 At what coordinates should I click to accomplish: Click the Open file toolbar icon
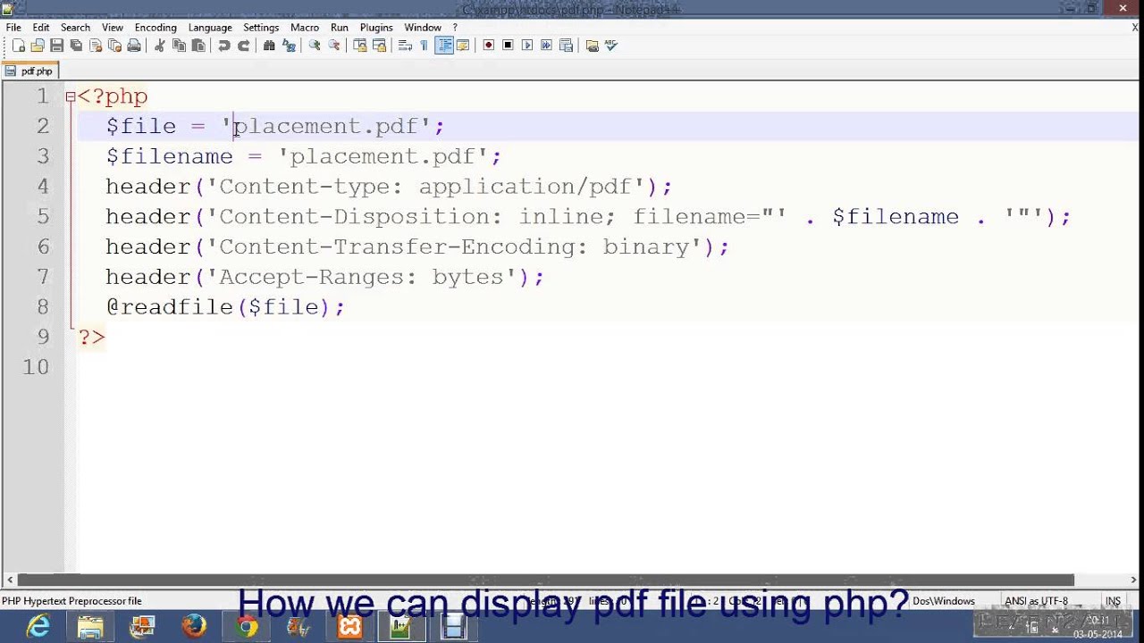pos(38,46)
